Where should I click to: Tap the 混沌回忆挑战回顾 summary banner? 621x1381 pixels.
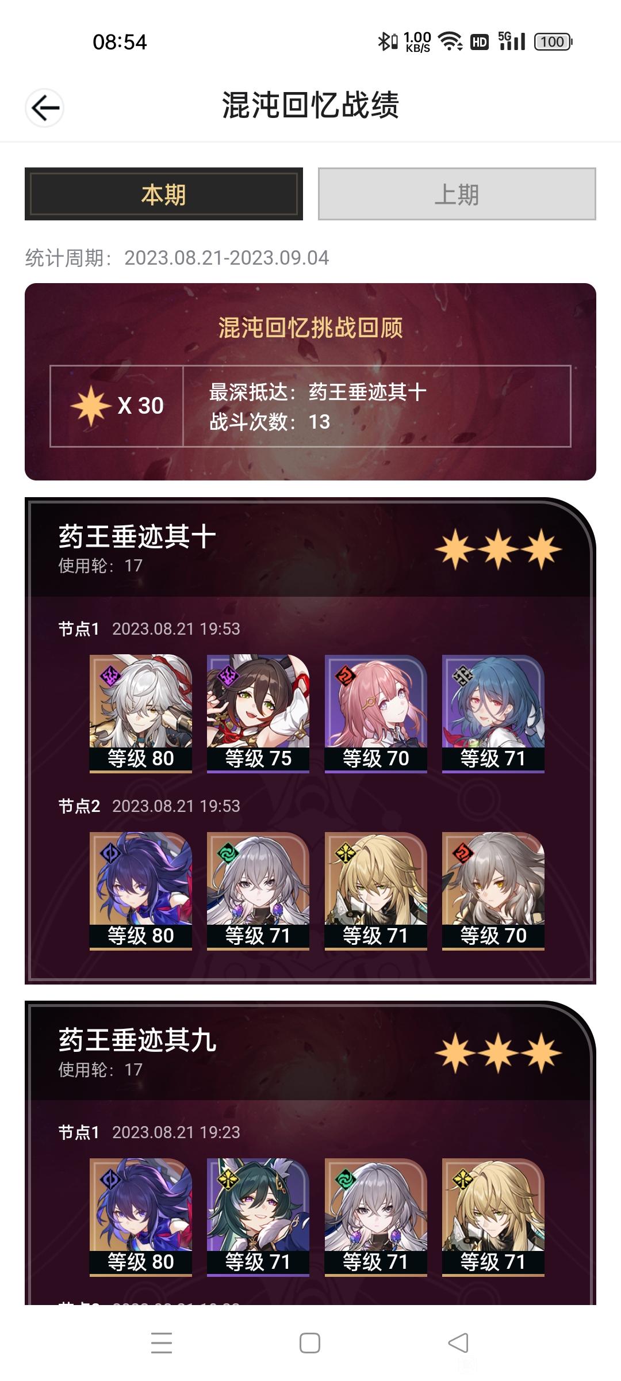pyautogui.click(x=310, y=382)
